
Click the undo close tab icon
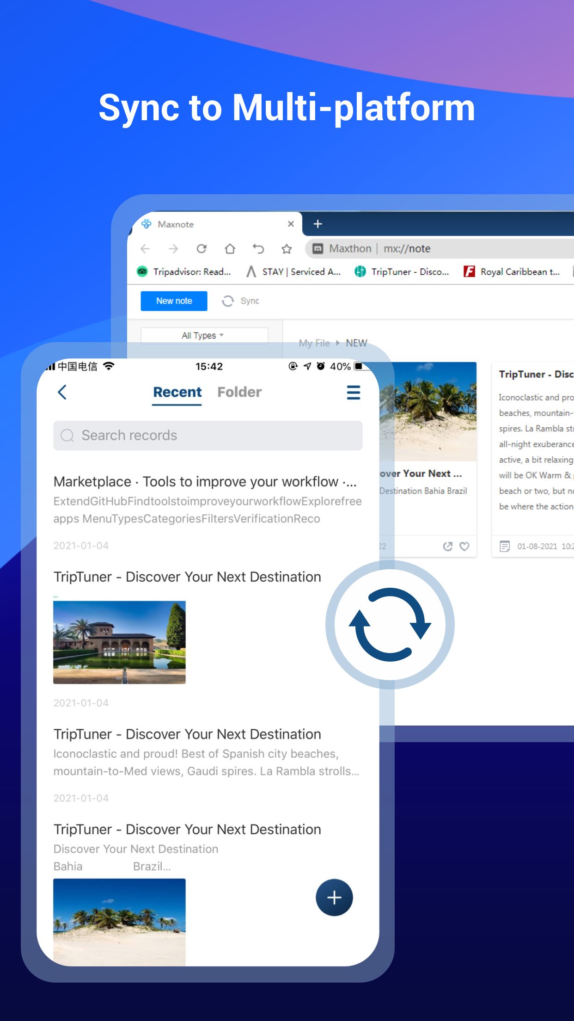(258, 249)
